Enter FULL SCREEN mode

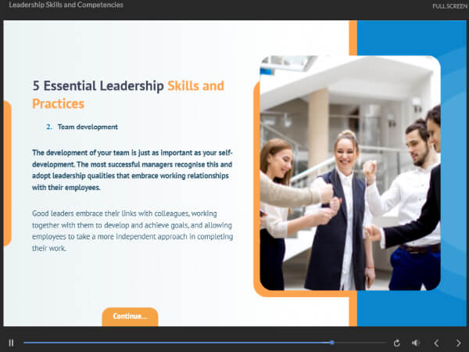coord(450,6)
